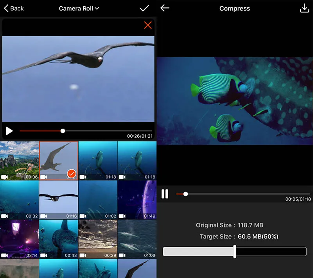
Task: Tap the Compress screen title
Action: tap(234, 8)
